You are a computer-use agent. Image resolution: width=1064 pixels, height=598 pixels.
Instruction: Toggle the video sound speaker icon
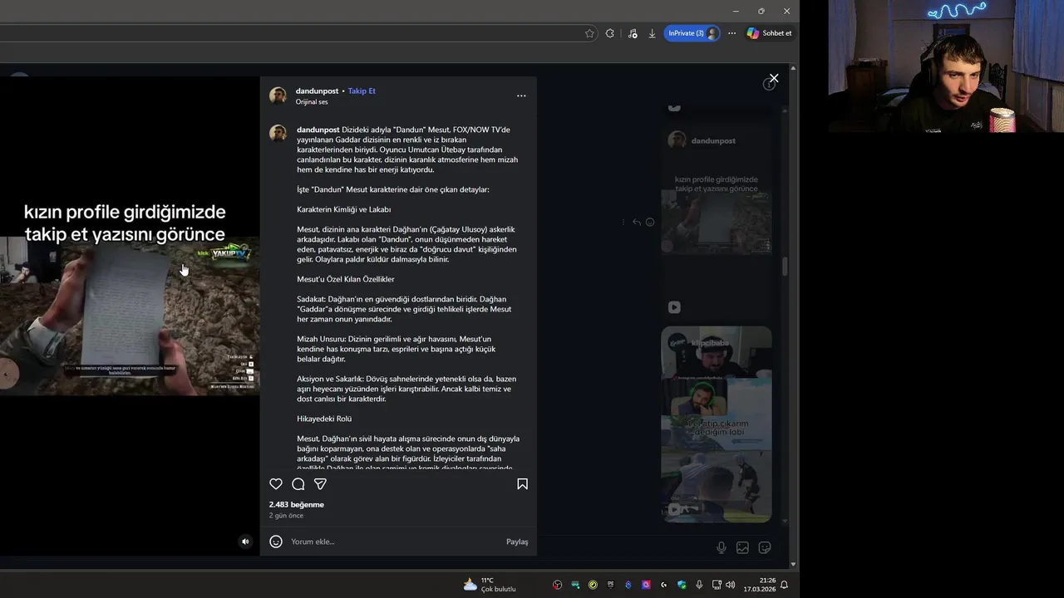245,542
